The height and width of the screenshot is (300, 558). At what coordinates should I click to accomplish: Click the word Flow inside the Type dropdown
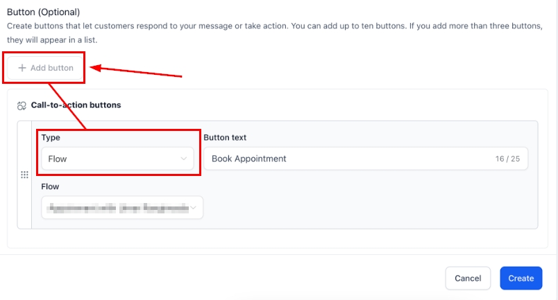58,159
